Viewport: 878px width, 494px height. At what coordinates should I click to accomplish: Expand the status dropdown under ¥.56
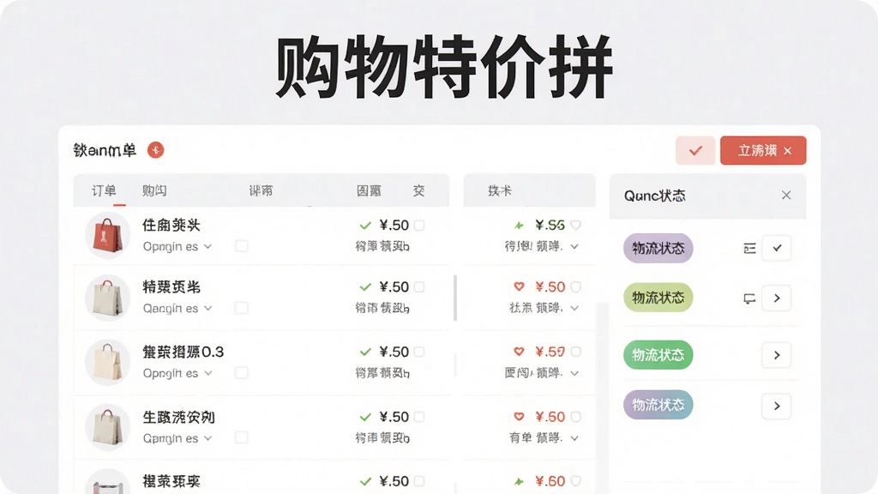coord(574,246)
